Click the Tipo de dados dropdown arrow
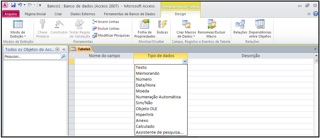The height and width of the screenshot is (138, 320). pos(185,61)
